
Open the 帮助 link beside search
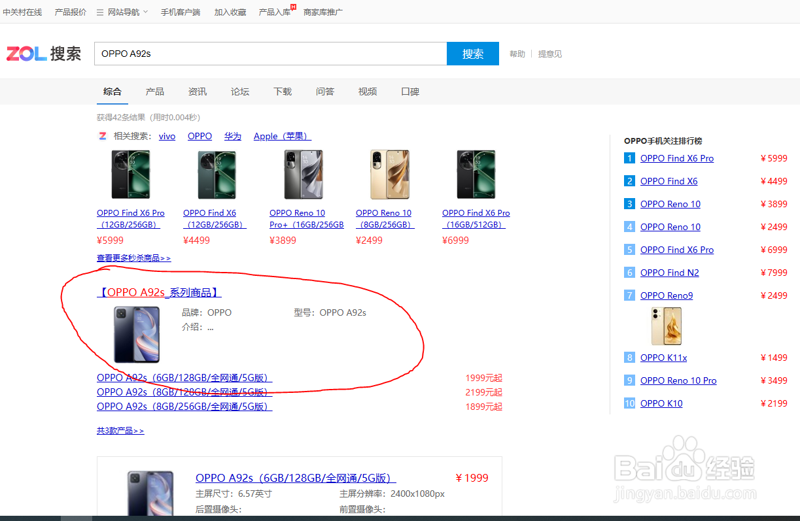[517, 54]
